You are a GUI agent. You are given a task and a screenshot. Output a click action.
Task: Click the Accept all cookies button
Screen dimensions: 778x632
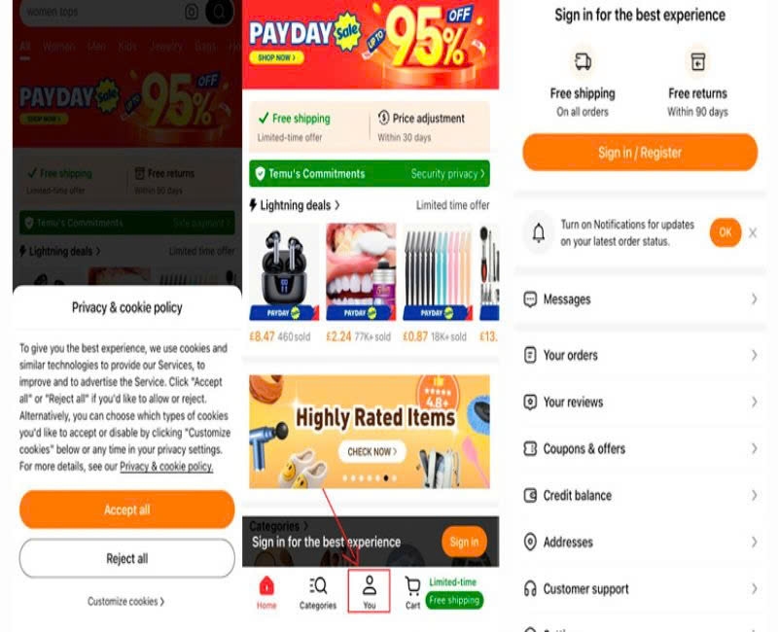pyautogui.click(x=127, y=509)
